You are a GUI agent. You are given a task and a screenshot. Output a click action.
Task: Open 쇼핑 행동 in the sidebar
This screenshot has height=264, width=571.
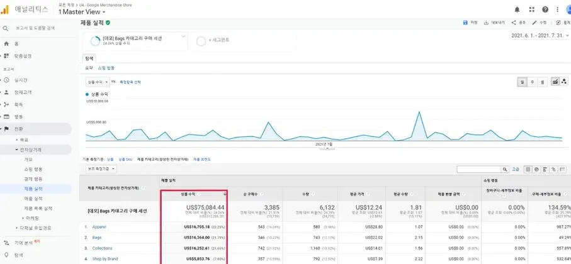point(33,169)
